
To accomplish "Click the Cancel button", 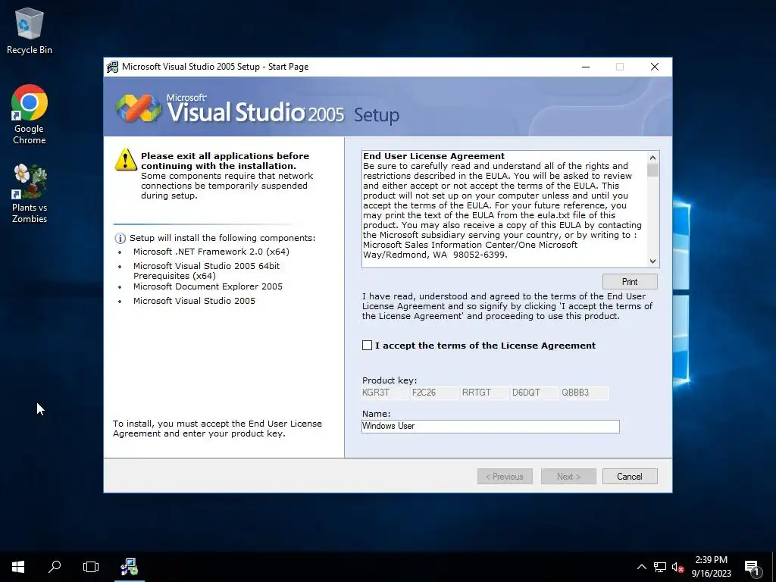I will click(630, 477).
